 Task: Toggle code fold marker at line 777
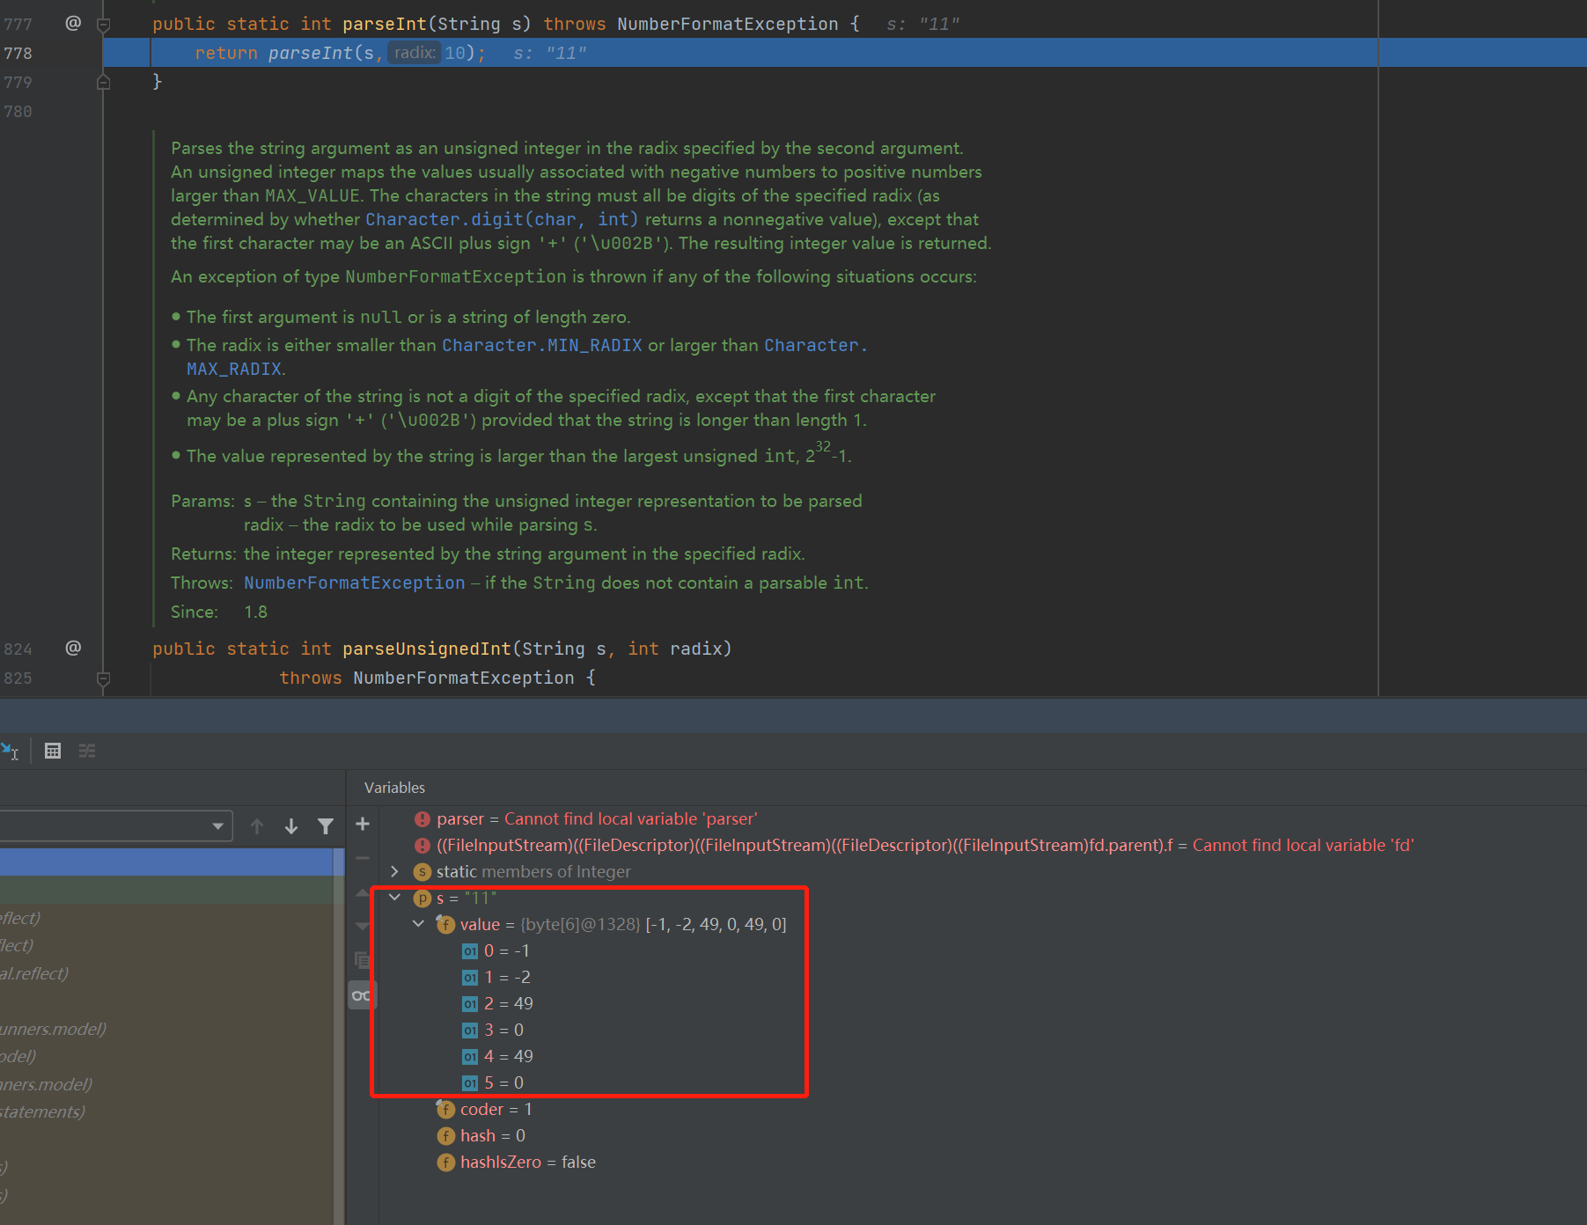103,25
